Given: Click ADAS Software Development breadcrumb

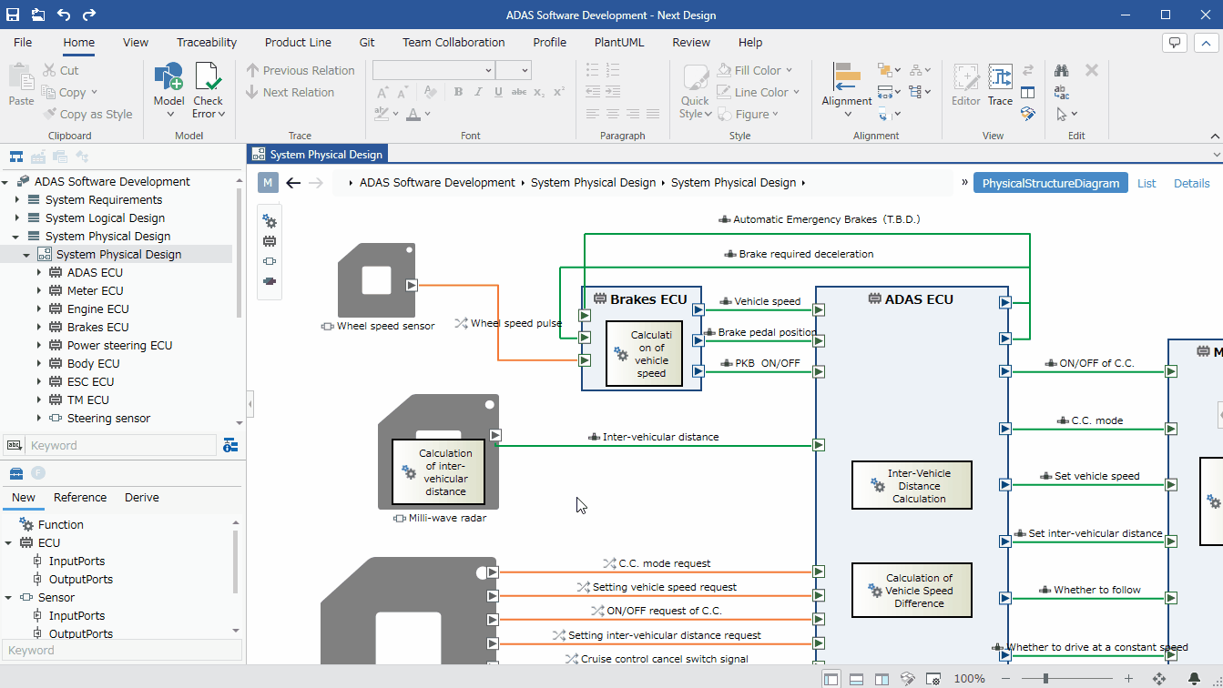Looking at the screenshot, I should click(x=437, y=183).
